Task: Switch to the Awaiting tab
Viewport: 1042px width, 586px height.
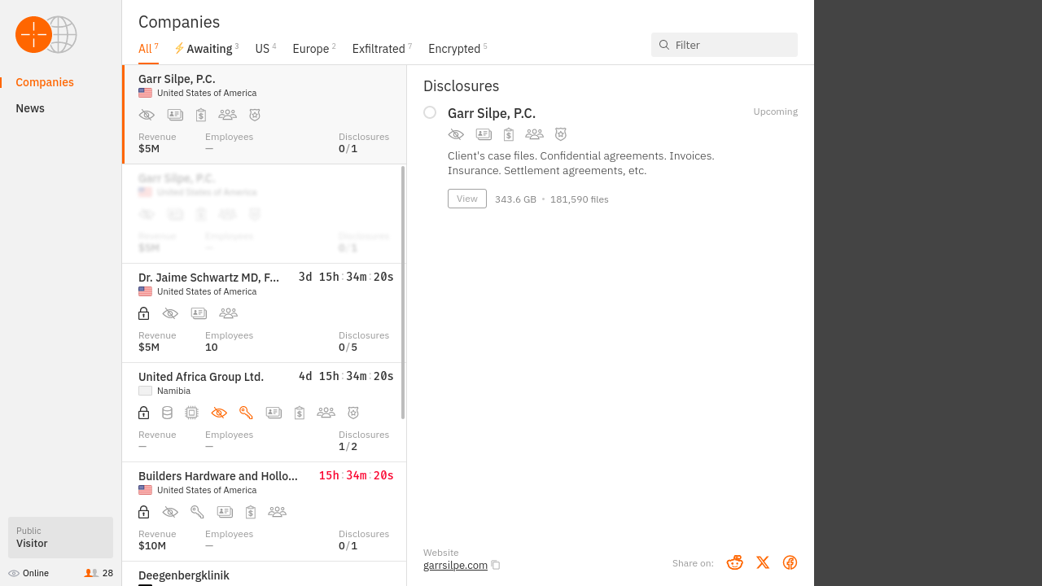Action: [x=207, y=49]
